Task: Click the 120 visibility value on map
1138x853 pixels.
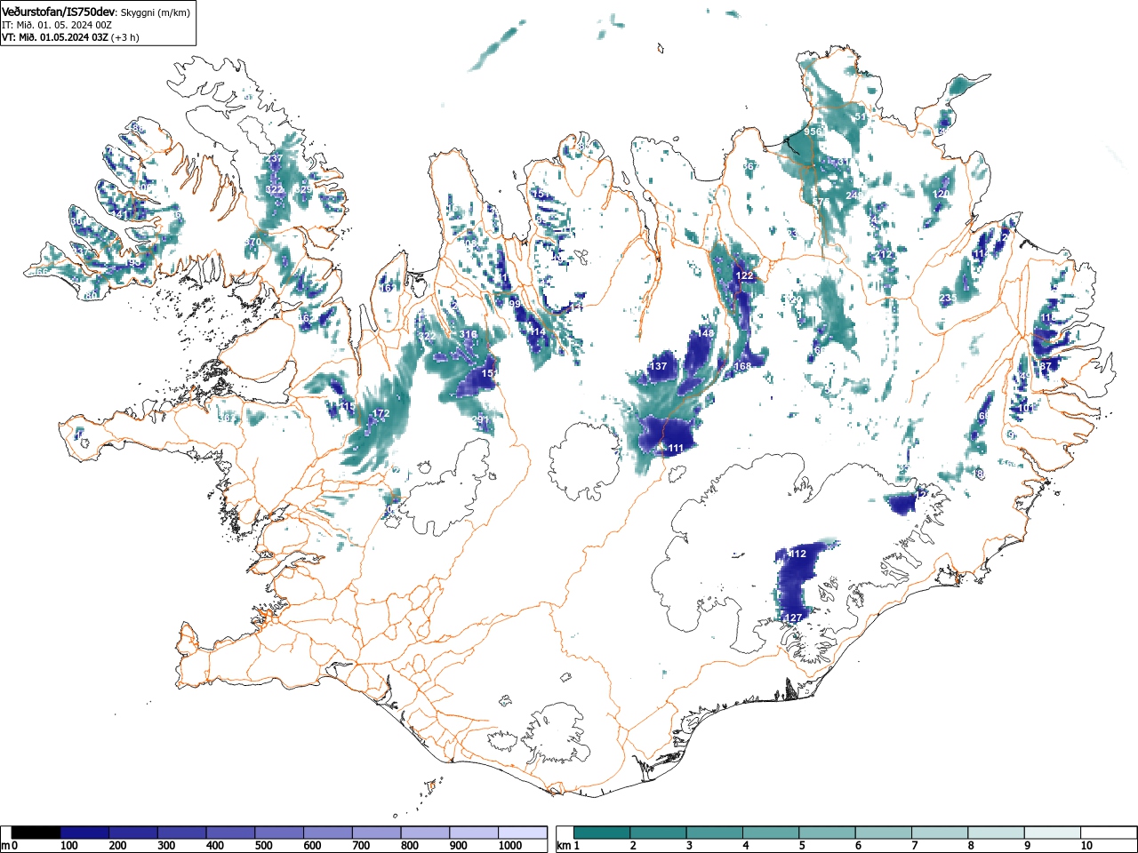Action: [942, 194]
